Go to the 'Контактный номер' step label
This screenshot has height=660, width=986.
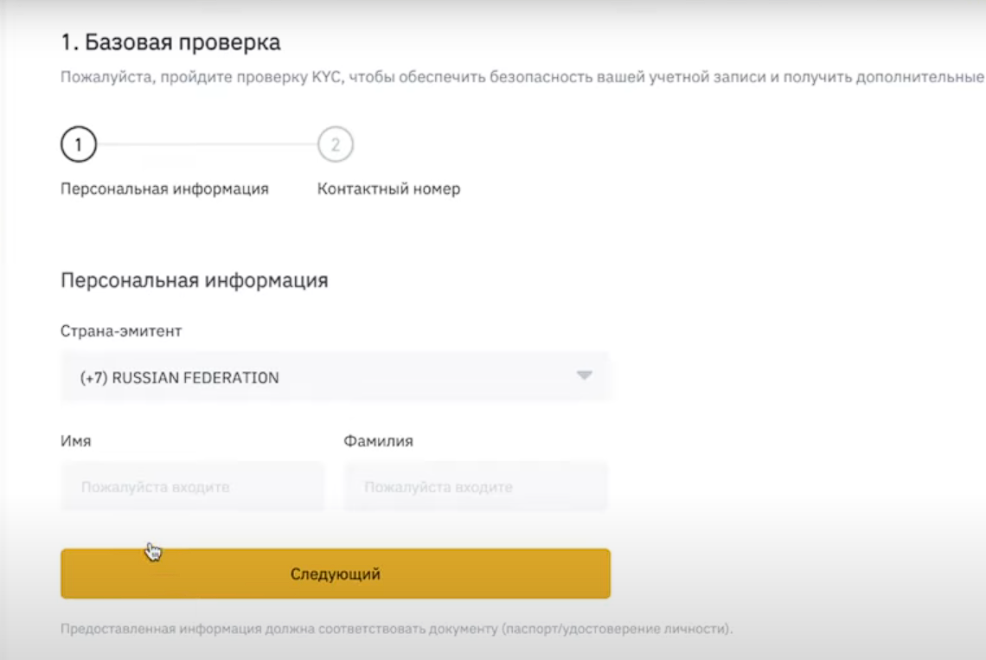point(388,189)
